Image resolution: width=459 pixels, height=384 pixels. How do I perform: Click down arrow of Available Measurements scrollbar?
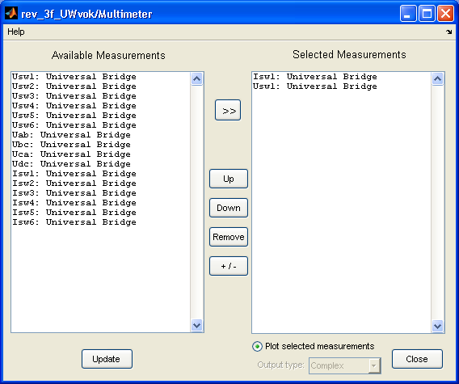click(x=196, y=326)
